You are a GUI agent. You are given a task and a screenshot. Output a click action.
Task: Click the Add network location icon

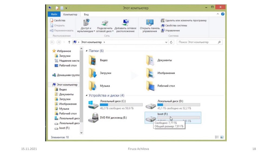point(125,22)
